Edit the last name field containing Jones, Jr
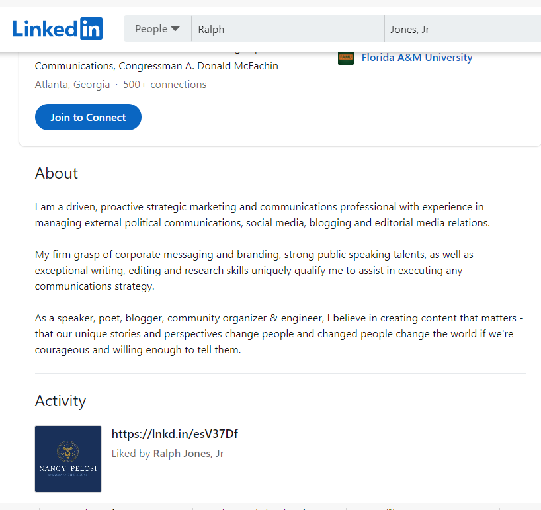This screenshot has height=510, width=541. pos(463,29)
